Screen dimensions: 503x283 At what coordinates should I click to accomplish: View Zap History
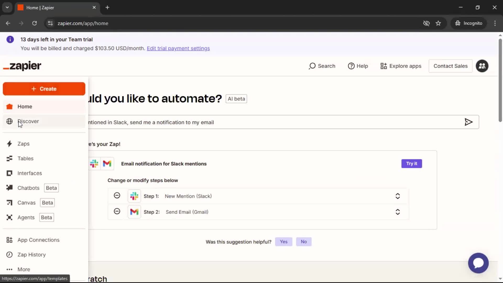coord(44,255)
